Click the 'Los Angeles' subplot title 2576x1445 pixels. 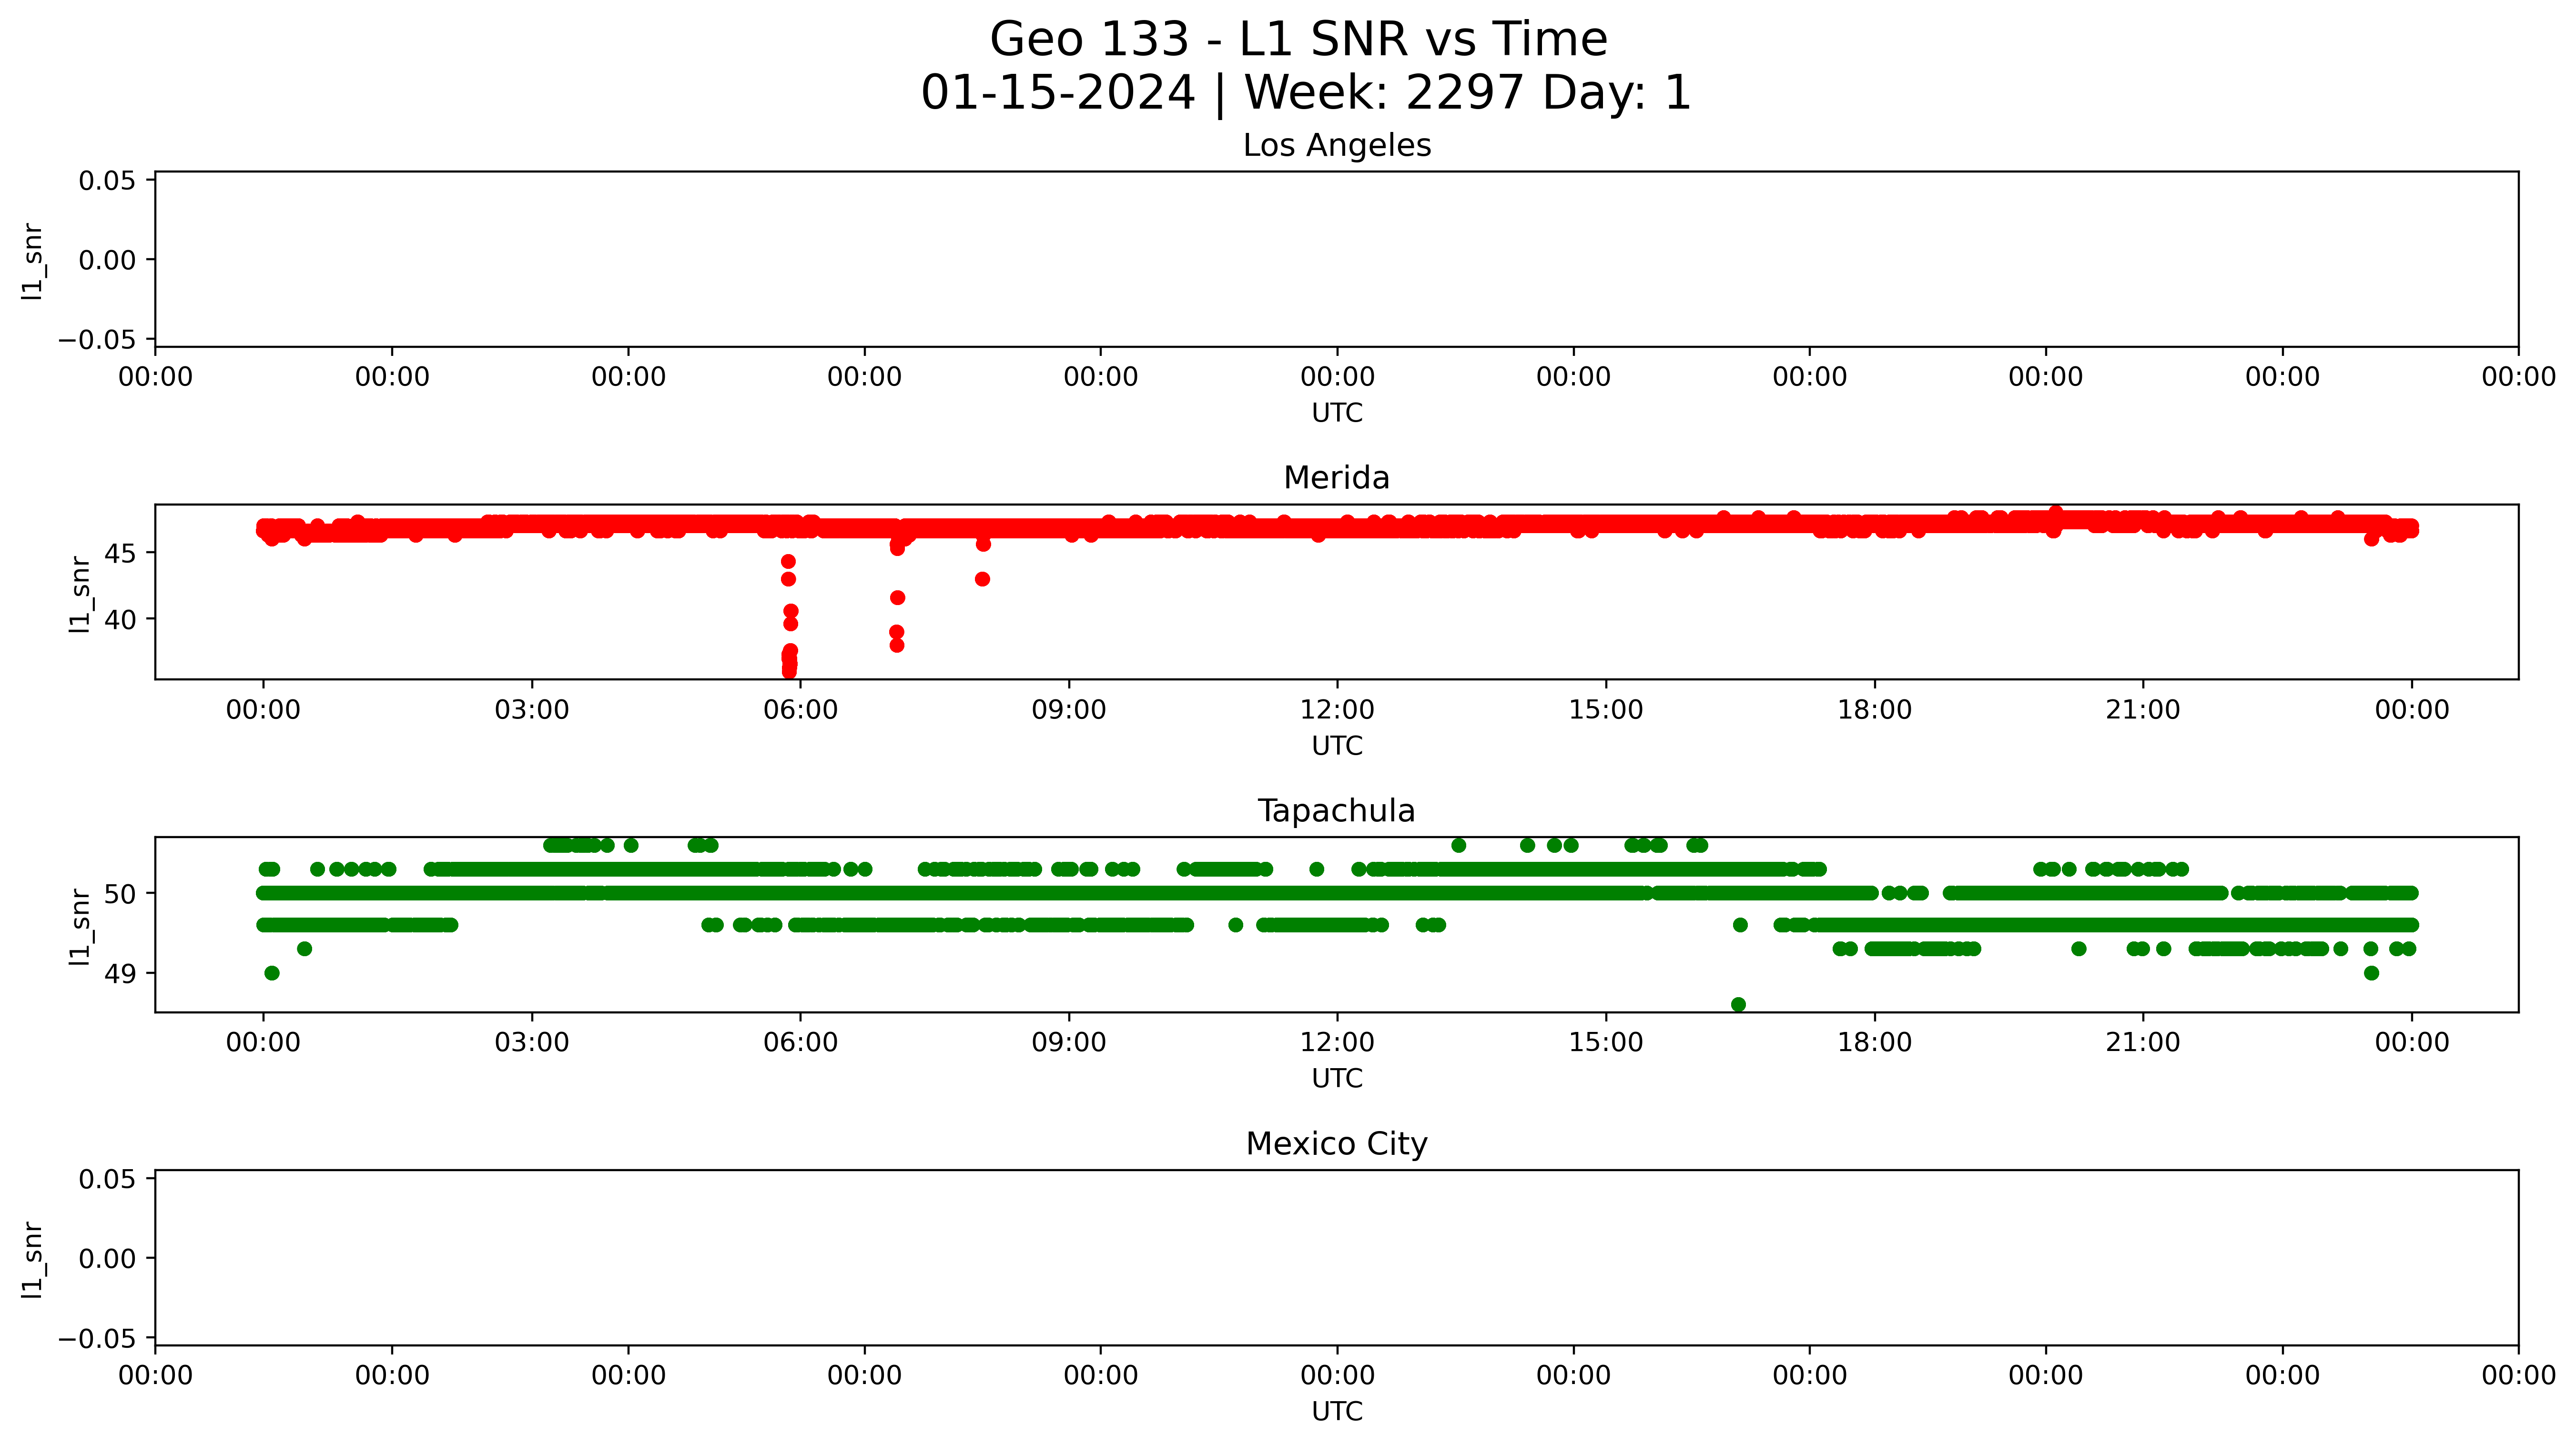click(x=1337, y=146)
